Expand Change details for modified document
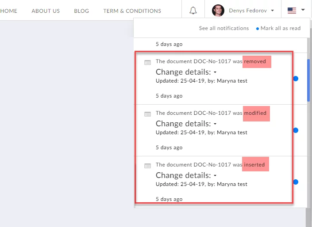The image size is (312, 227). (186, 124)
